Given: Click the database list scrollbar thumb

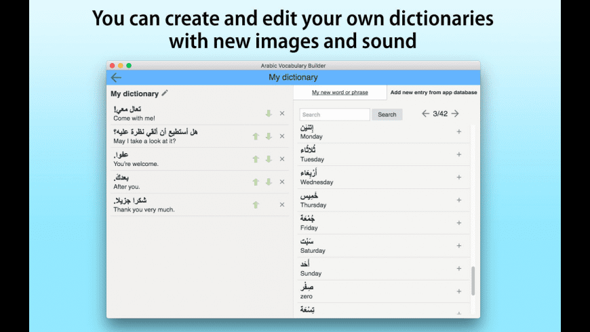Looking at the screenshot, I should [473, 281].
